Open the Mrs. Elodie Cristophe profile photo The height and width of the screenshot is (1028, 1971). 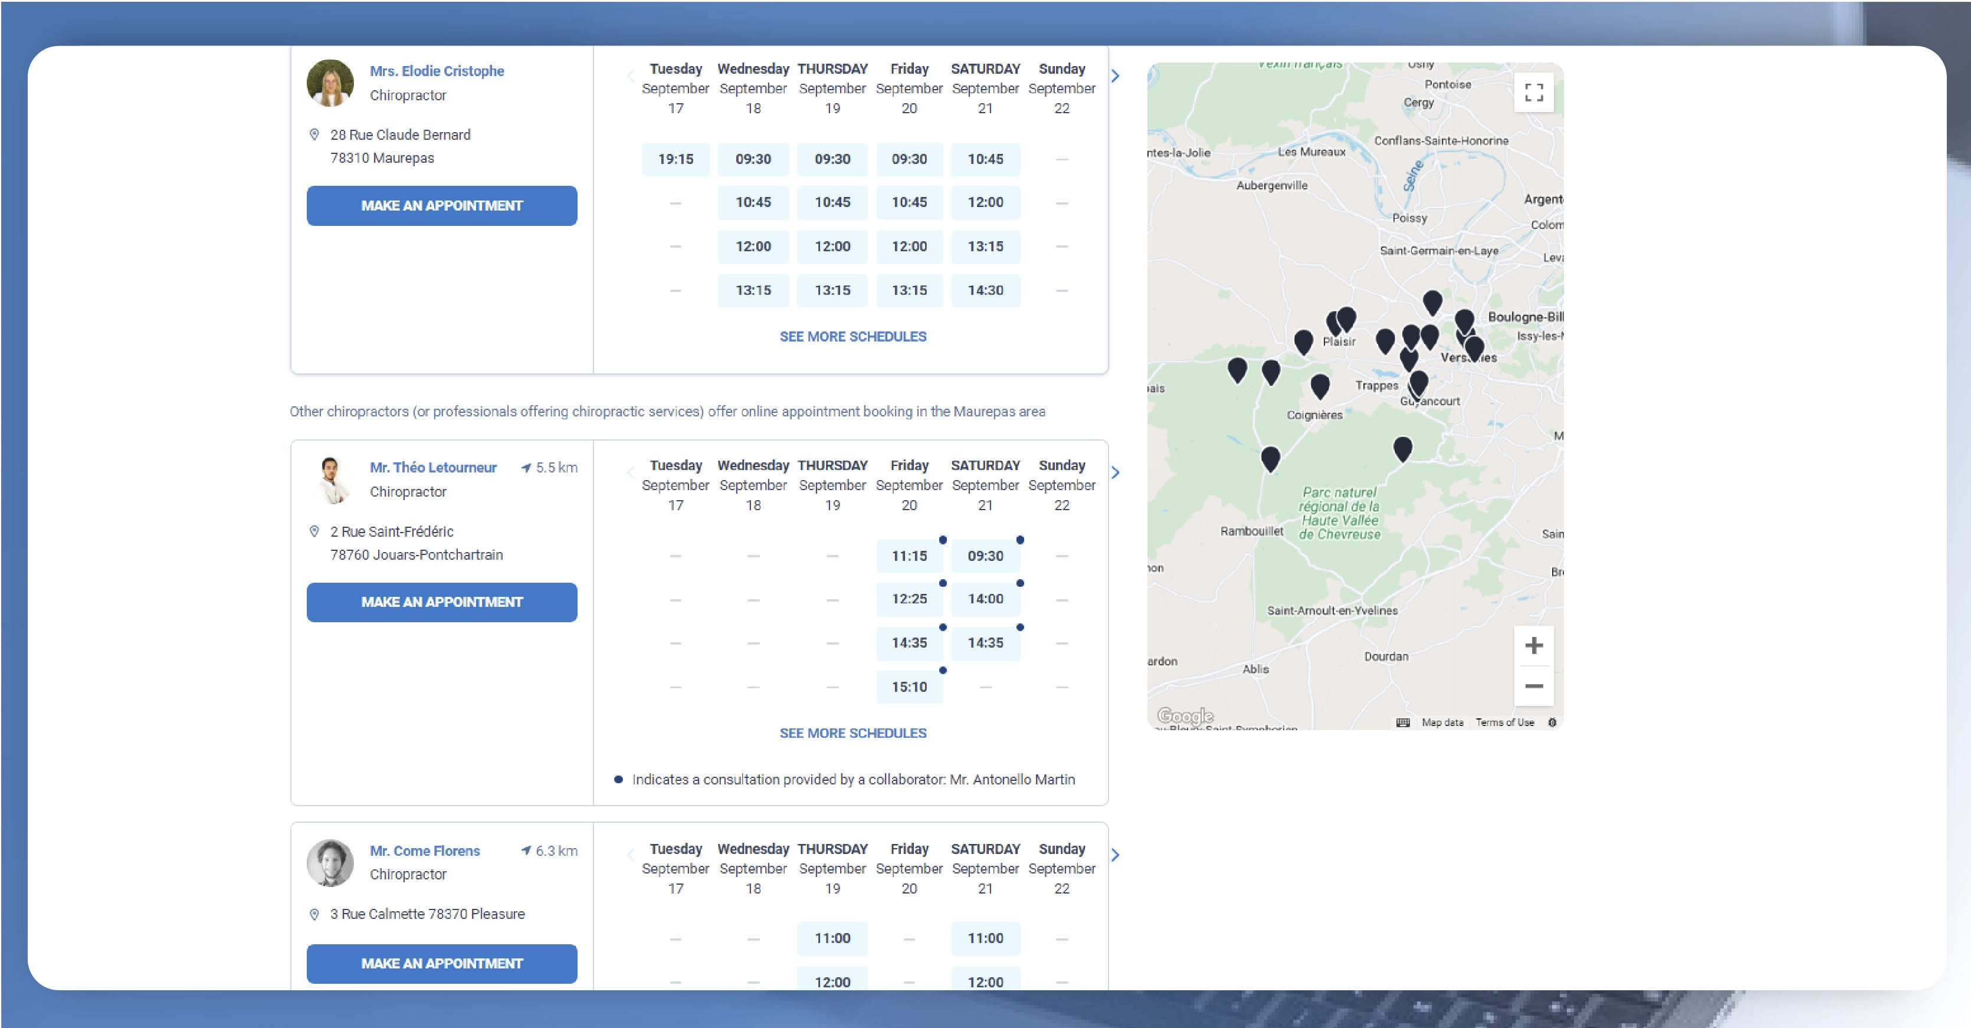coord(330,83)
